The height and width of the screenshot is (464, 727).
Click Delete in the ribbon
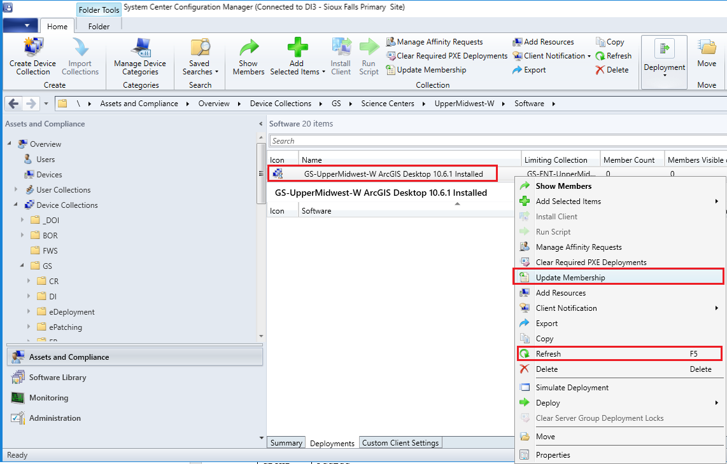pyautogui.click(x=612, y=69)
